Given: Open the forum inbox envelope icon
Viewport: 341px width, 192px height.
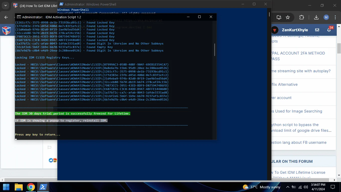Looking at the screenshot, I should coord(317,30).
